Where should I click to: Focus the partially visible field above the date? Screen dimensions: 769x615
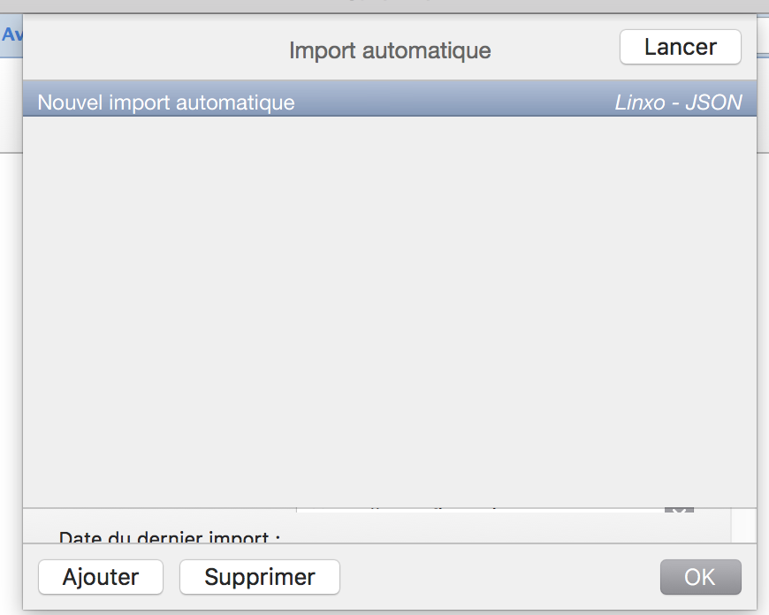[477, 512]
